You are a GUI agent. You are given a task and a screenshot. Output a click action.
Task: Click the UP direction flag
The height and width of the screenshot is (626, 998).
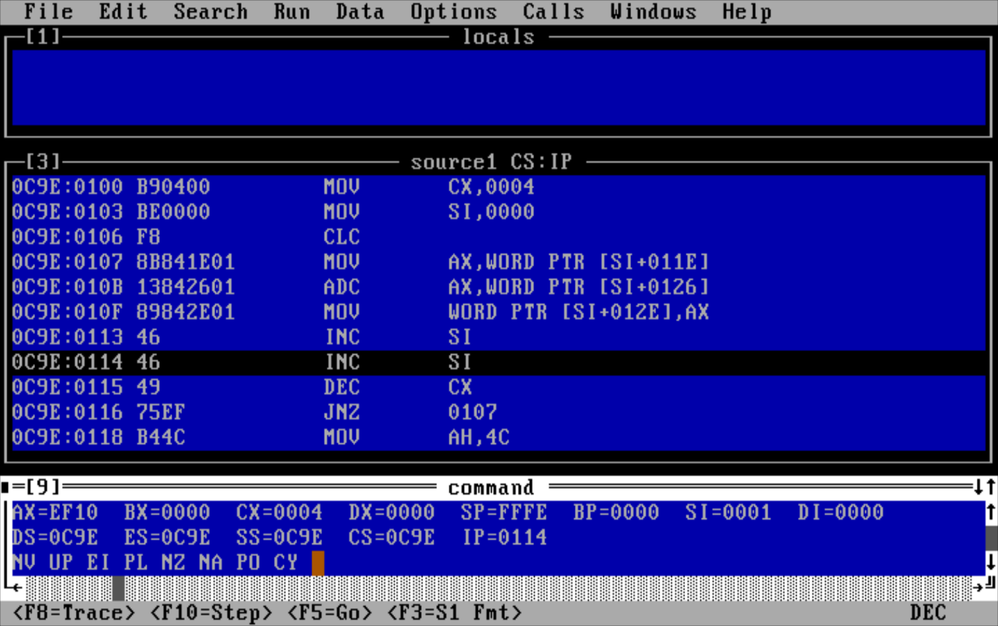tap(61, 563)
